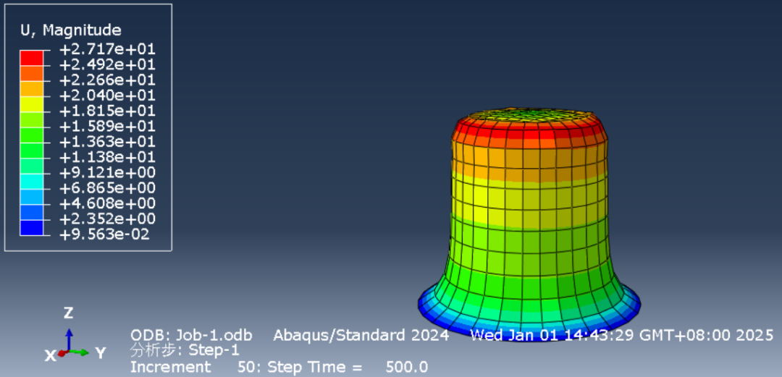Click the 'Step Time = 500.0' text

click(348, 367)
